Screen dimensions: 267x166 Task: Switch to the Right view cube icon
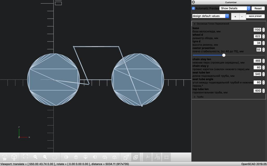coord(66,157)
